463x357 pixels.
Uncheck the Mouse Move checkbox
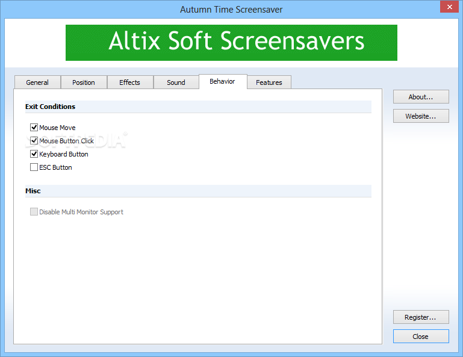(34, 127)
